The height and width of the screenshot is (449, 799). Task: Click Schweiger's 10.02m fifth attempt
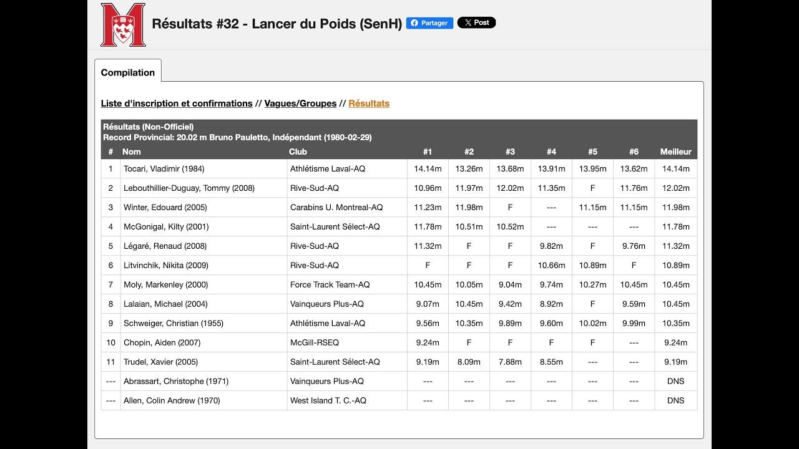[592, 324]
